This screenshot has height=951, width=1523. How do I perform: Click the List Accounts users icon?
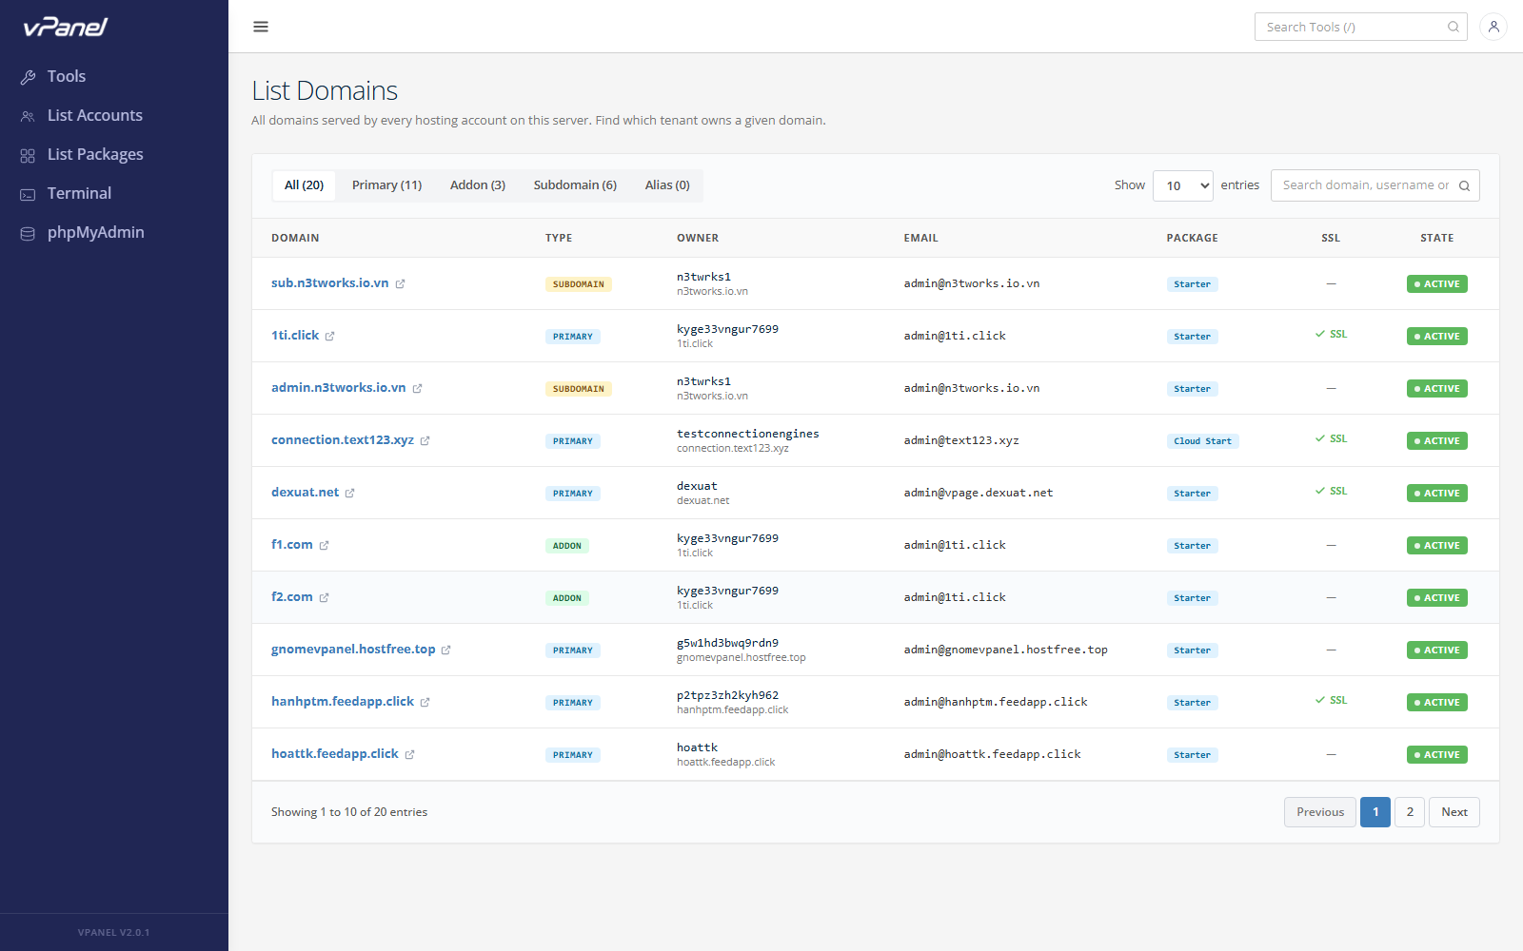tap(28, 116)
